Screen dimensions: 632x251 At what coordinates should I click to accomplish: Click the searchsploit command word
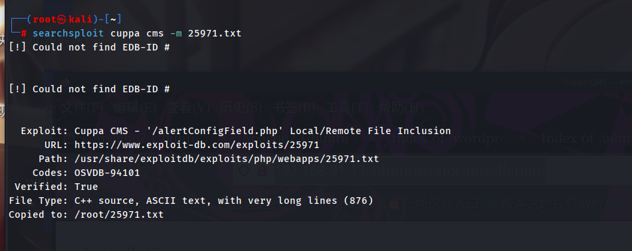[x=68, y=33]
